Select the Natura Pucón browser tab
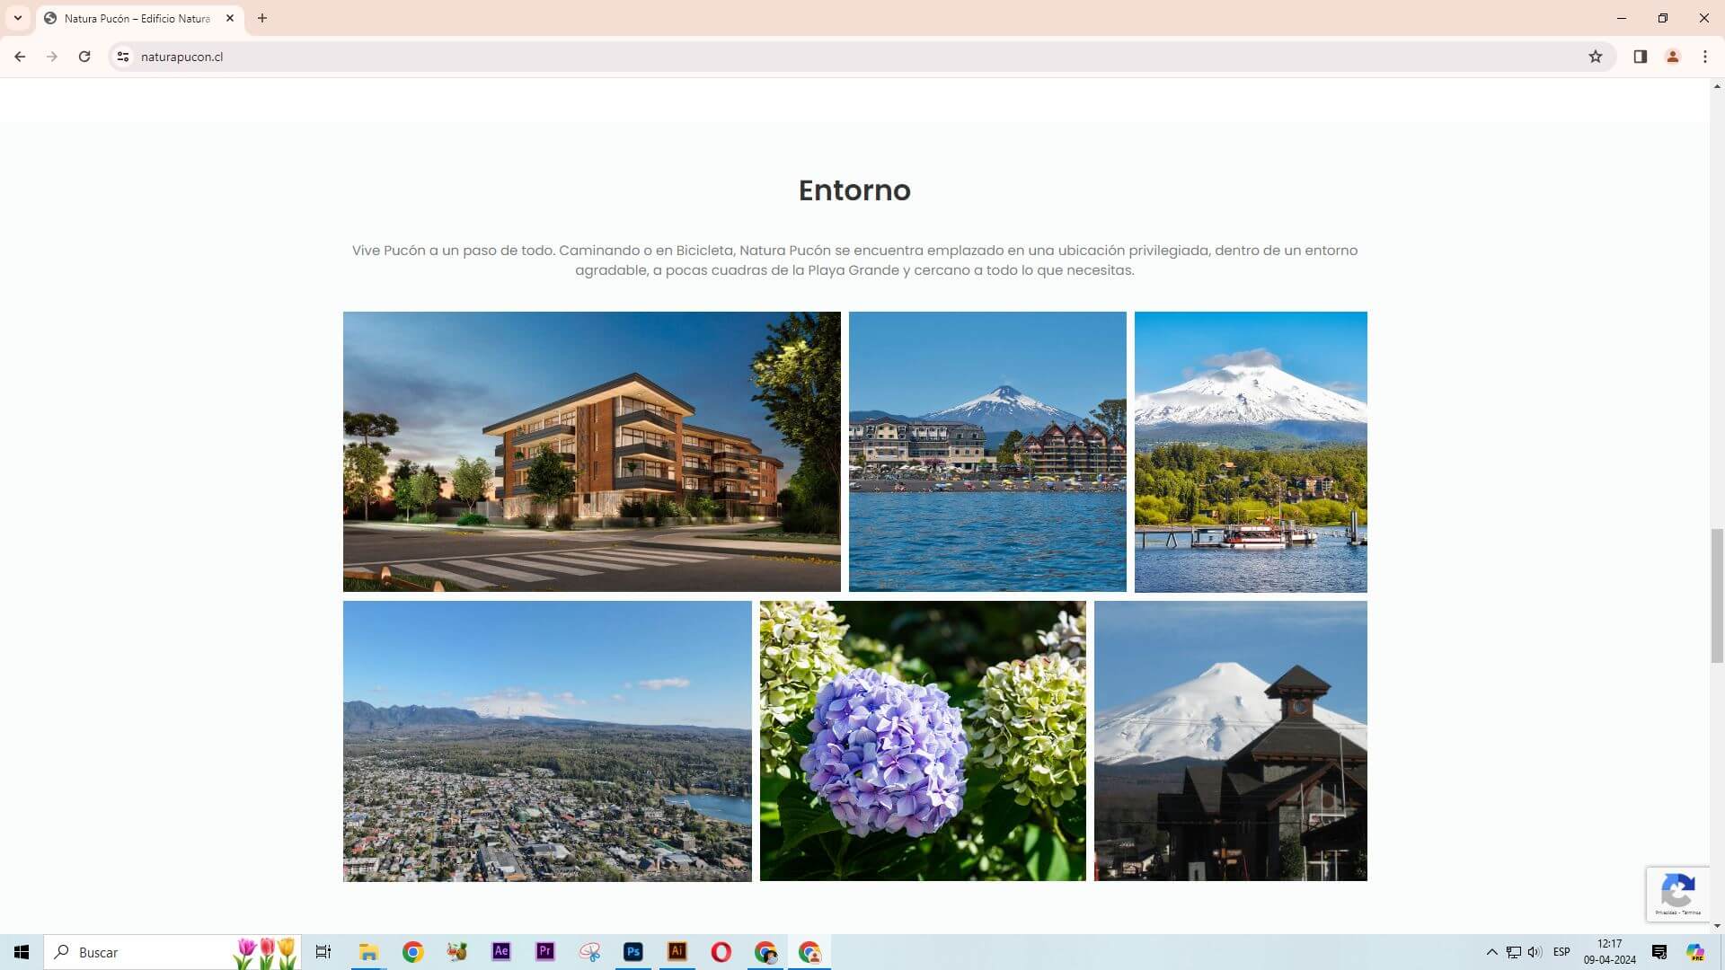The width and height of the screenshot is (1725, 970). click(x=137, y=18)
